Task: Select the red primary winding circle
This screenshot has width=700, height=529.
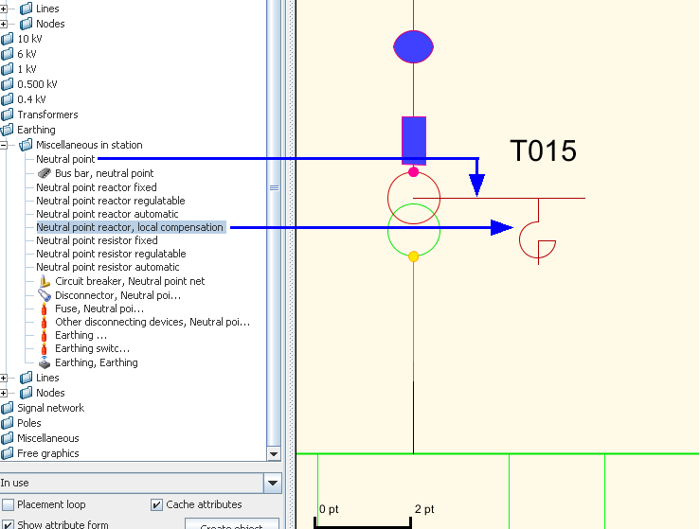Action: pos(414,198)
